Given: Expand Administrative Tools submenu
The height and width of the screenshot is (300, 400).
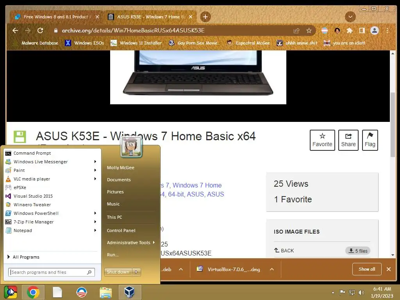Looking at the screenshot, I should pyautogui.click(x=130, y=243).
